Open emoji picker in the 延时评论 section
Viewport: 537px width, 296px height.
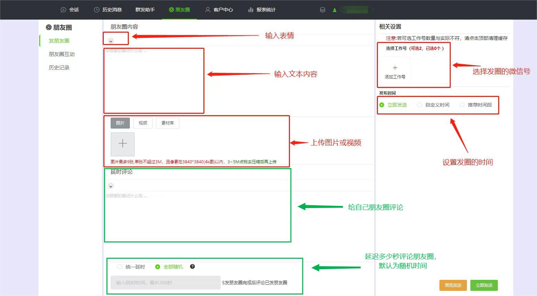click(x=111, y=185)
